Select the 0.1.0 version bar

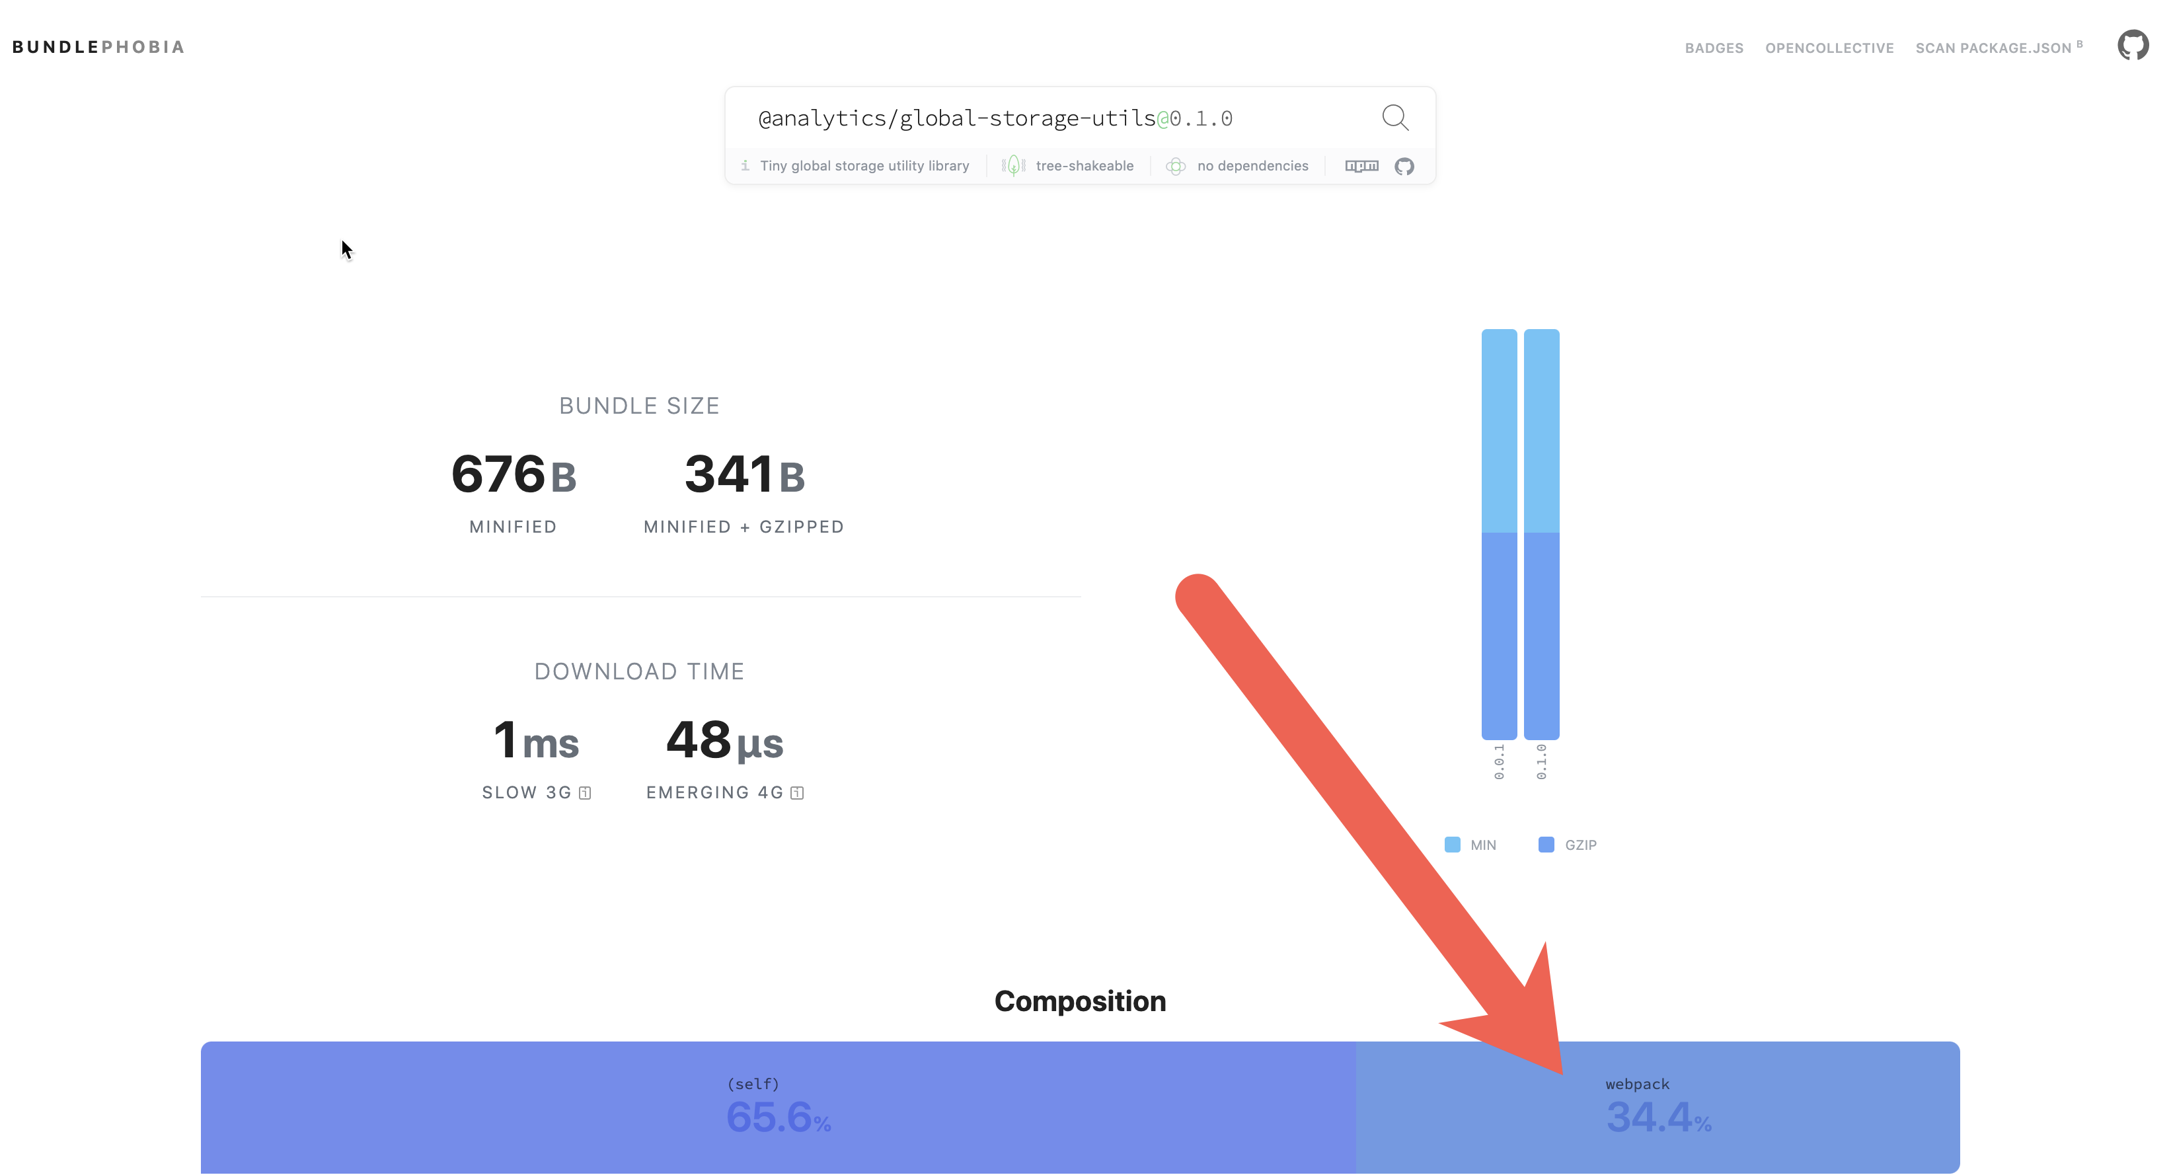[x=1541, y=535]
